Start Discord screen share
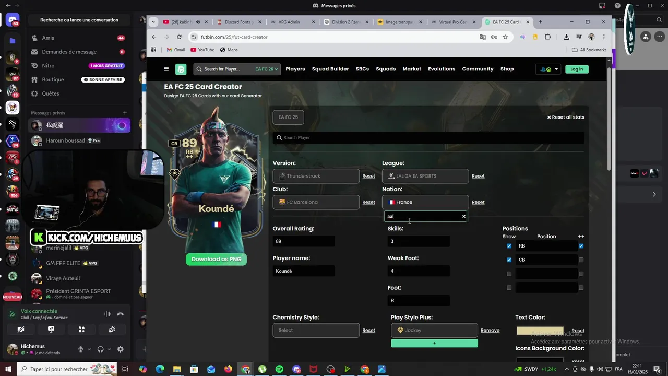 (x=51, y=329)
